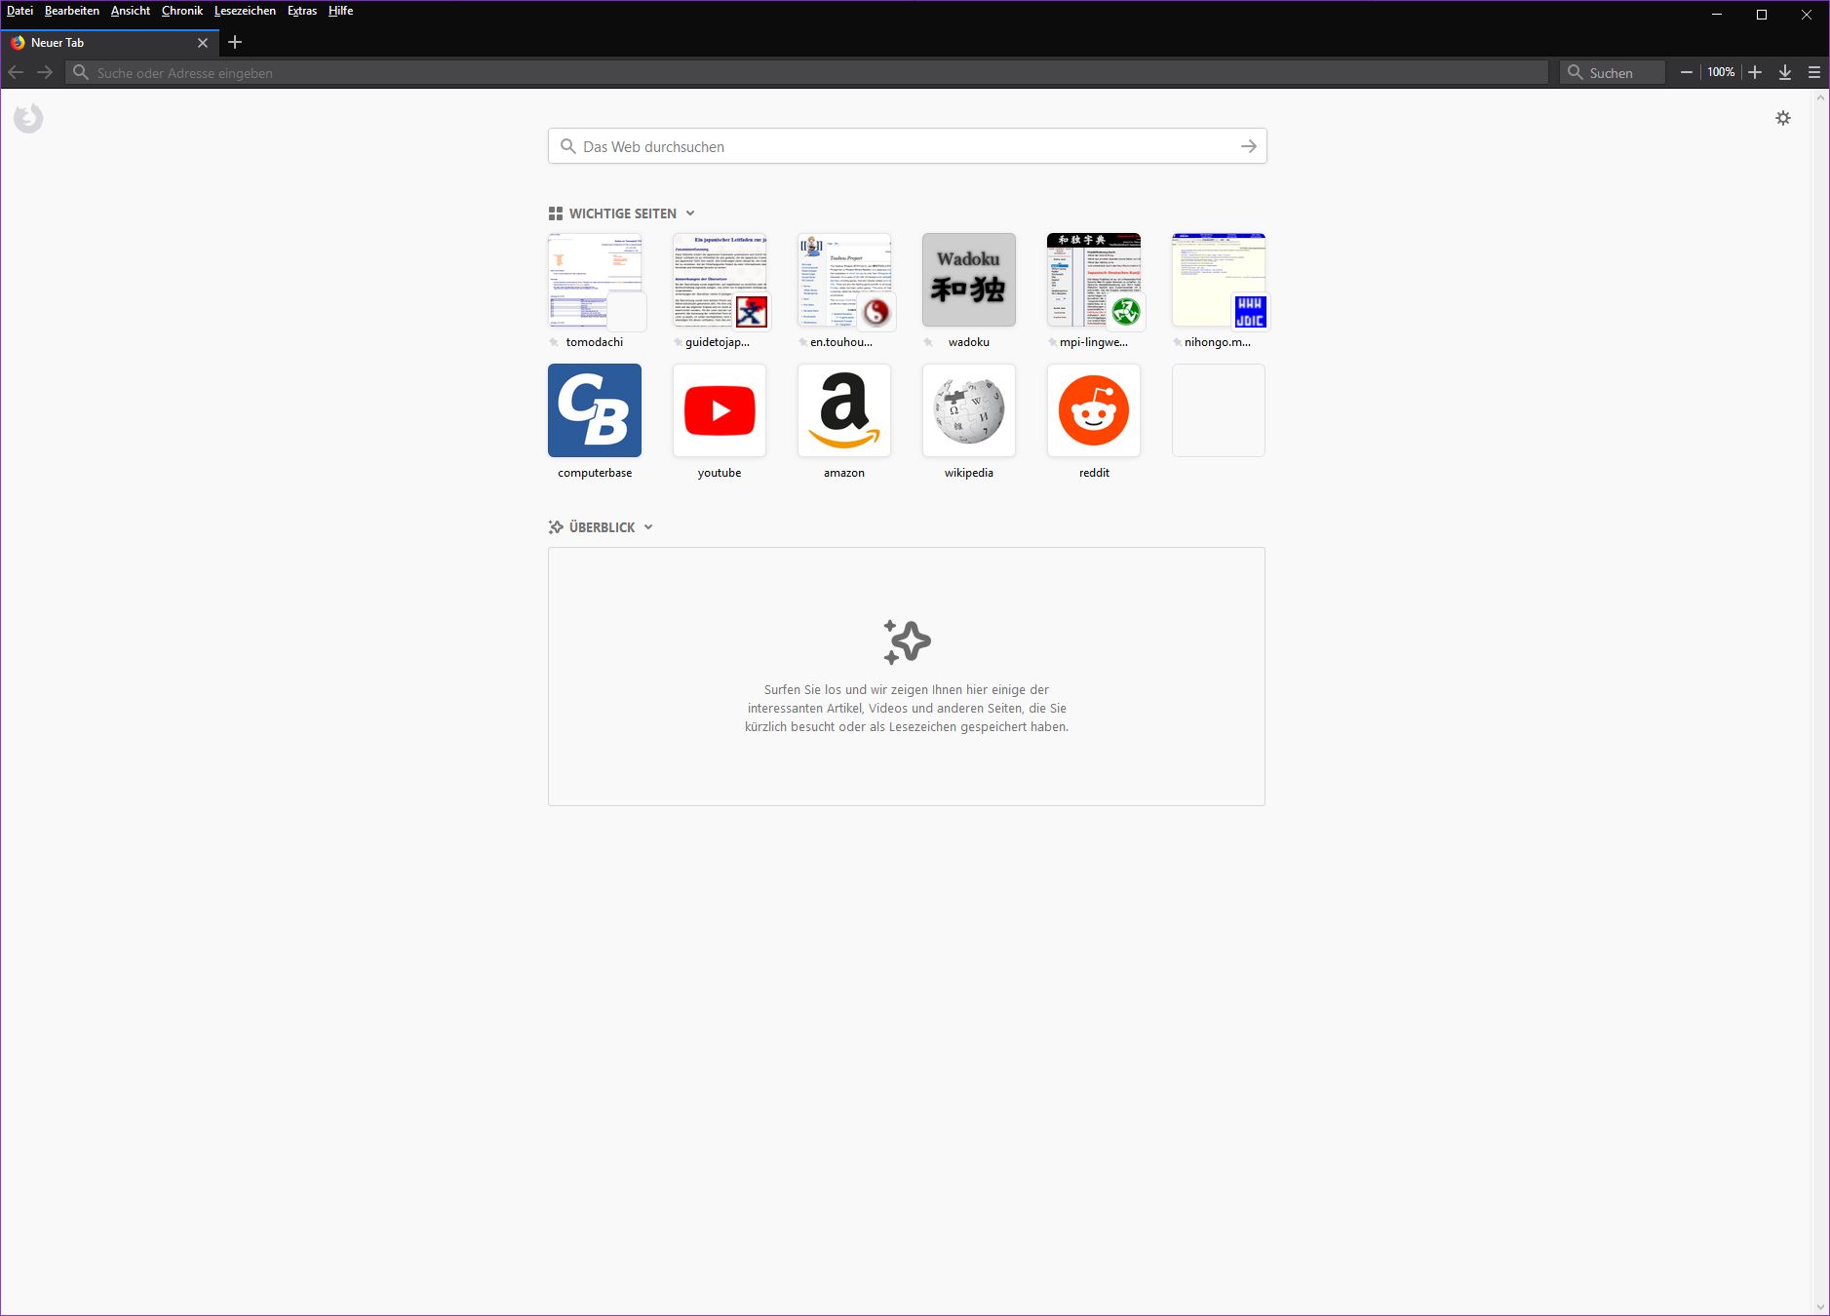
Task: Submit web search with arrow button
Action: tap(1249, 146)
